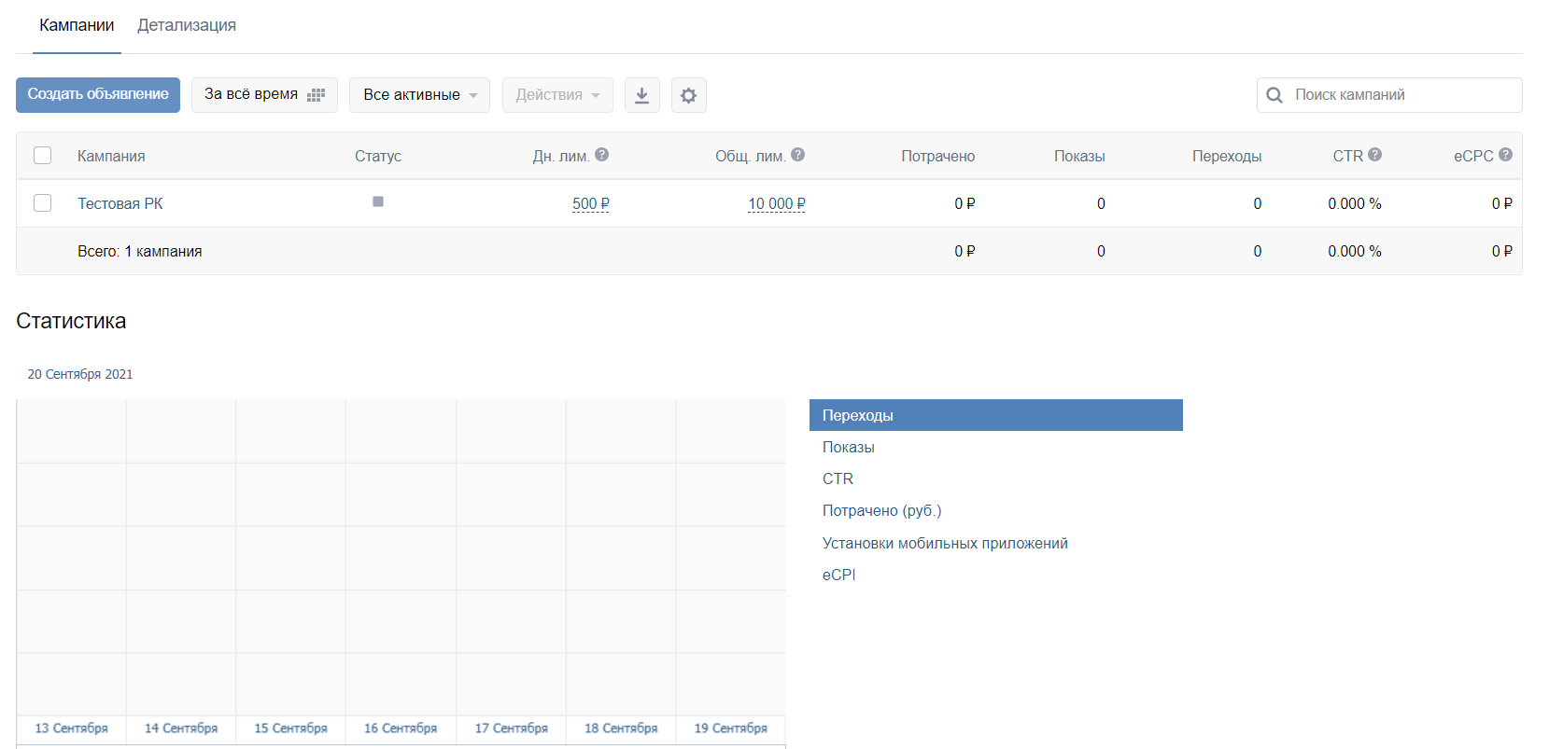This screenshot has height=749, width=1549.
Task: Sort by Показы column header
Action: (x=1079, y=156)
